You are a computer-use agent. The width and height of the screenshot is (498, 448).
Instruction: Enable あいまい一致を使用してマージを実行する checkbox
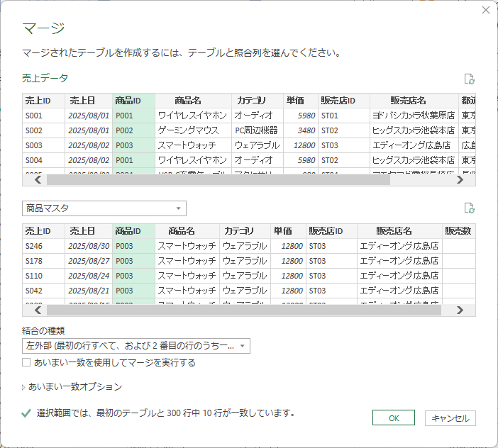[26, 362]
